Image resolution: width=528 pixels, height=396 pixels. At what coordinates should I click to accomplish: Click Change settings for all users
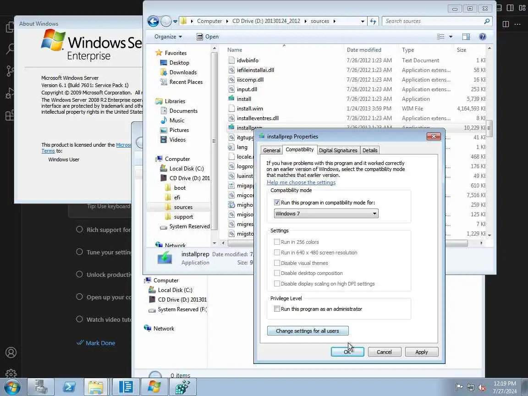click(x=308, y=330)
